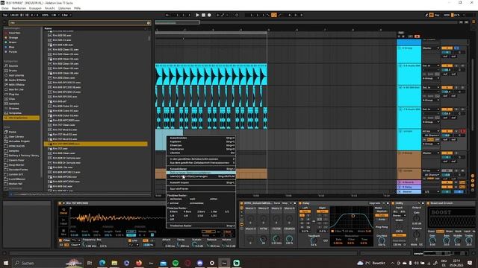Image resolution: width=478 pixels, height=268 pixels.
Task: Open the Hilfe menu
Action: point(77,8)
